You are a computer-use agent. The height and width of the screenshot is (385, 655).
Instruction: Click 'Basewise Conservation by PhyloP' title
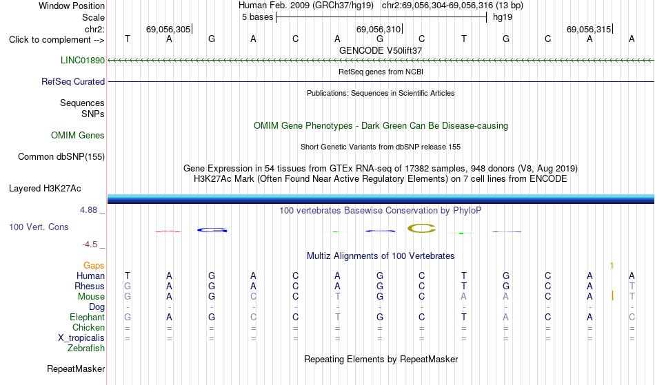point(381,210)
